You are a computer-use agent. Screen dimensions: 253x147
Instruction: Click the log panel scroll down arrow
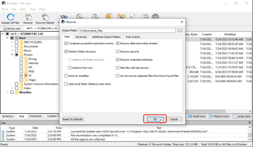click(x=250, y=139)
